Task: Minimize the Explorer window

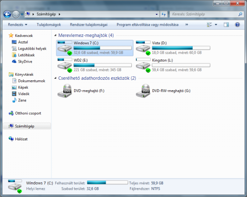Action: [x=218, y=3]
